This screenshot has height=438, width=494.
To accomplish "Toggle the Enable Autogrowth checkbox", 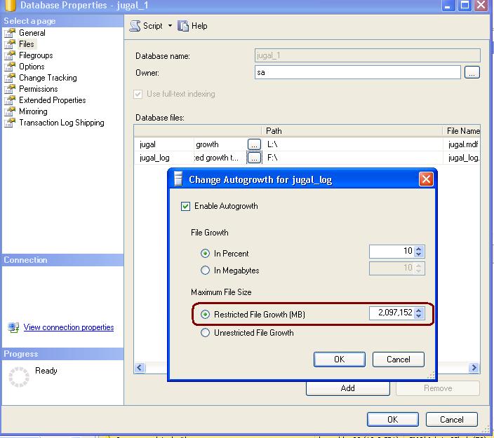I will pyautogui.click(x=186, y=206).
